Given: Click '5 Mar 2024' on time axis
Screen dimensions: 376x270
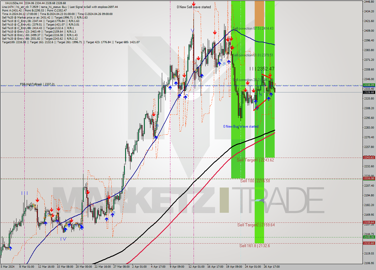Looking at the screenshot, I should tap(7, 267).
